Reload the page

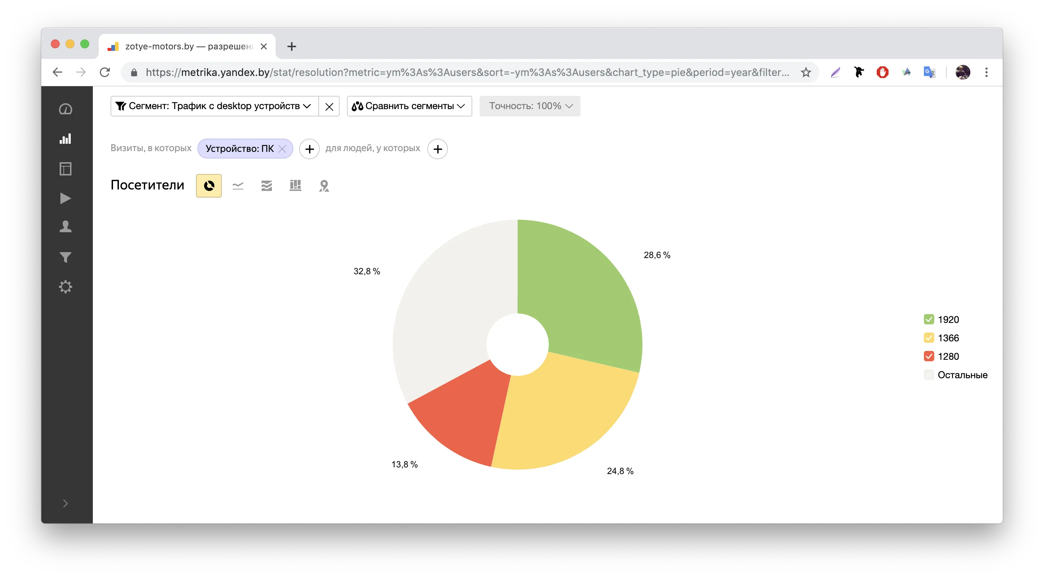pyautogui.click(x=105, y=72)
